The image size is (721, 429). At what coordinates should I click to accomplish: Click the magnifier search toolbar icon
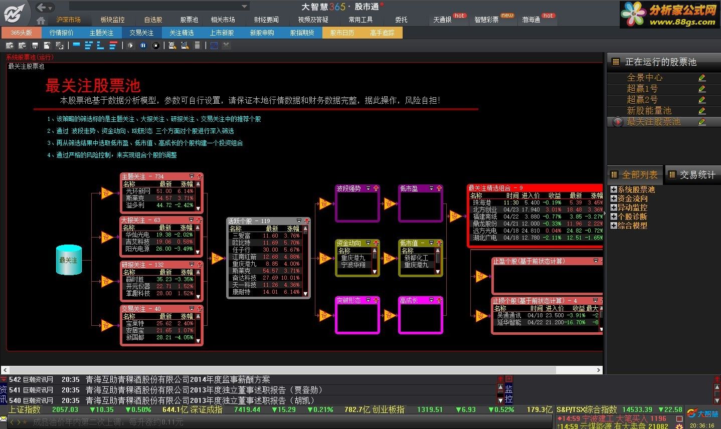coord(172,46)
